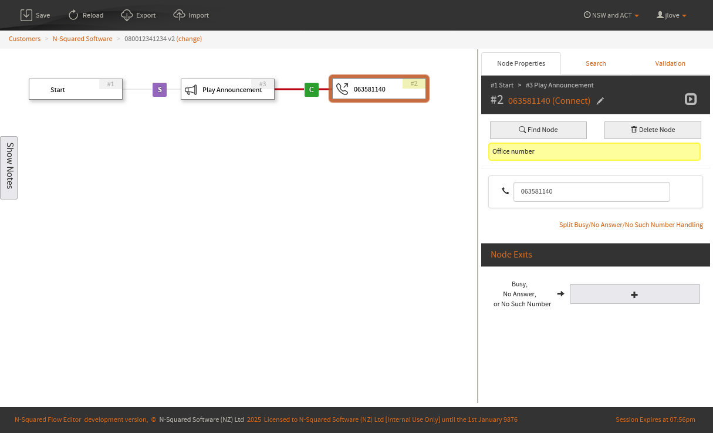
Task: Click the Reload icon
Action: pos(73,15)
